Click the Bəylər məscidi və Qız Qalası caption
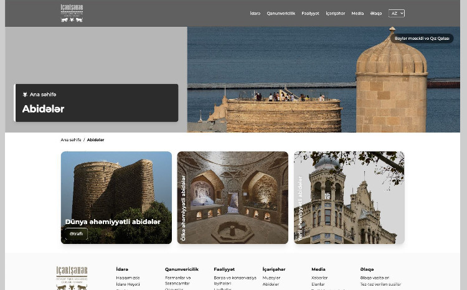The height and width of the screenshot is (290, 467). coord(422,39)
